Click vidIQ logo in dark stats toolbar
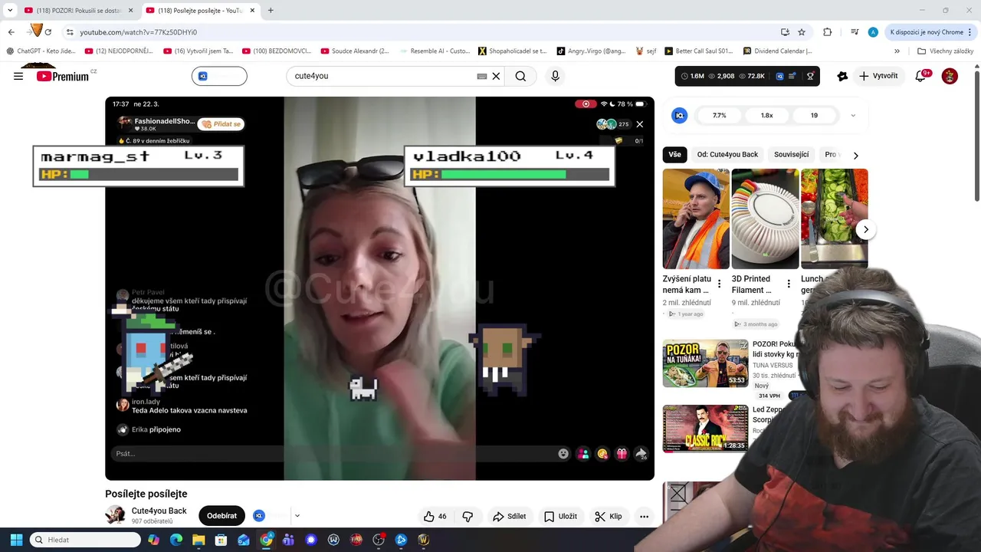981x552 pixels. pyautogui.click(x=779, y=76)
